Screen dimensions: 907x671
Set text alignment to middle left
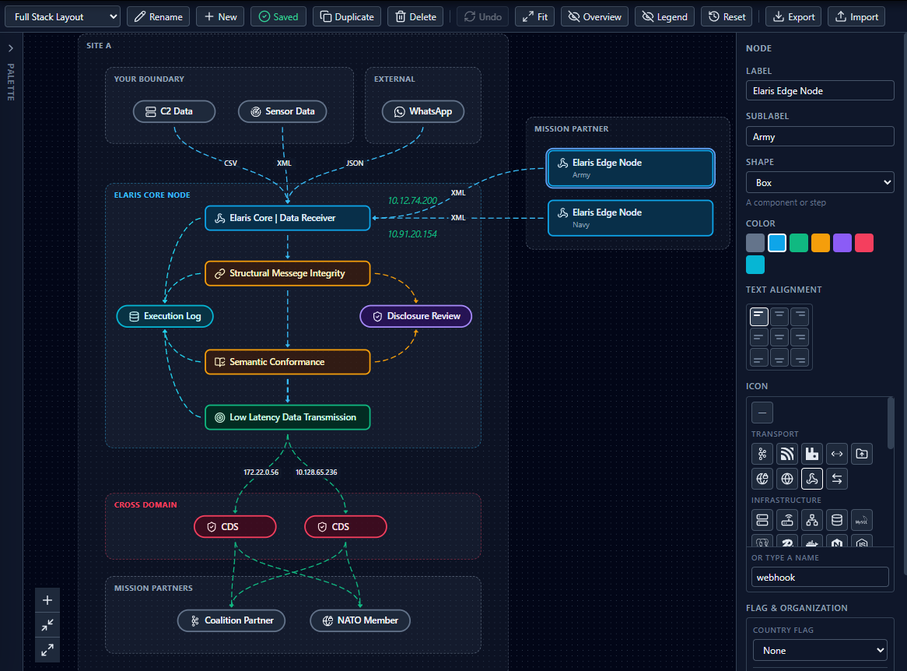pyautogui.click(x=758, y=337)
